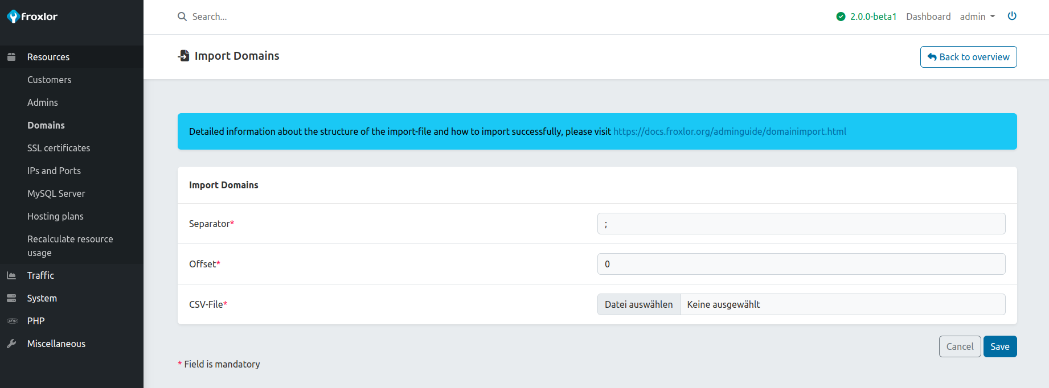Click the green version status checkmark
1049x388 pixels.
tap(841, 16)
